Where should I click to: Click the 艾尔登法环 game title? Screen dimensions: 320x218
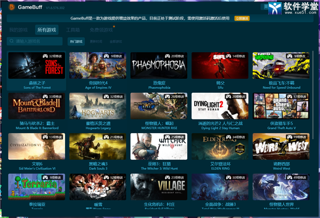tap(220, 164)
